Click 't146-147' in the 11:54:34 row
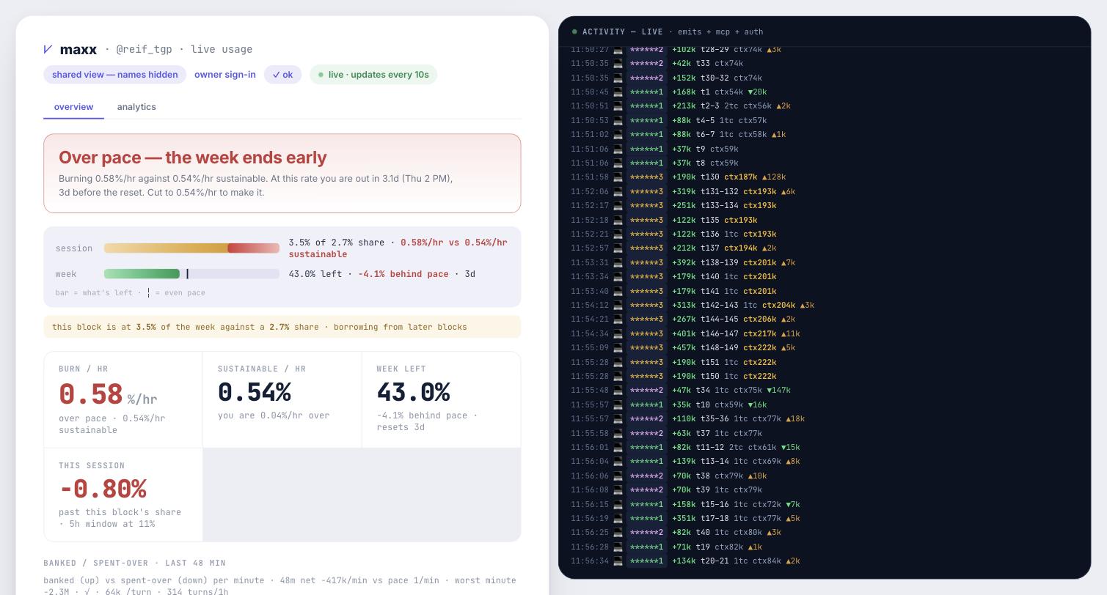 point(720,334)
